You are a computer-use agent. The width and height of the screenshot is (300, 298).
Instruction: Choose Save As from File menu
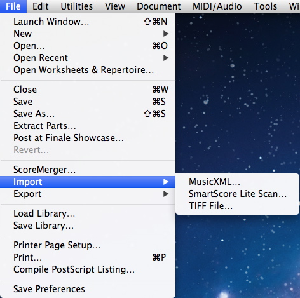(88, 114)
